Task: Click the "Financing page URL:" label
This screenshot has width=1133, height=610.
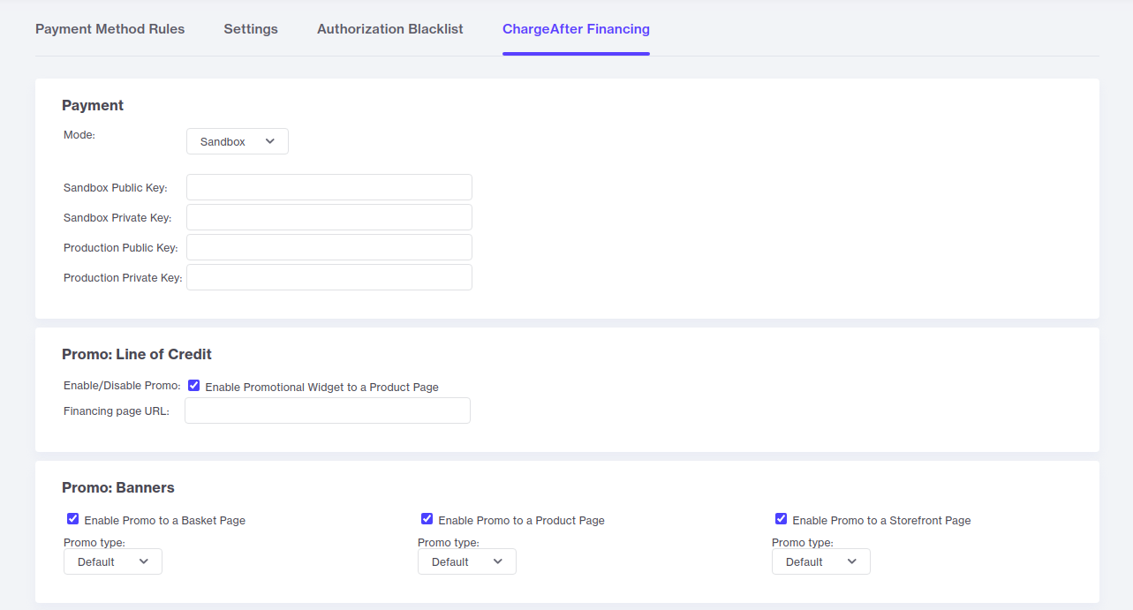Action: 117,410
